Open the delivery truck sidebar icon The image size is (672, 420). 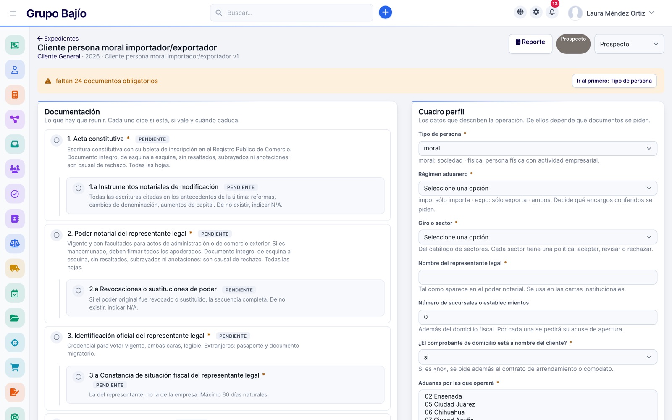click(x=15, y=268)
